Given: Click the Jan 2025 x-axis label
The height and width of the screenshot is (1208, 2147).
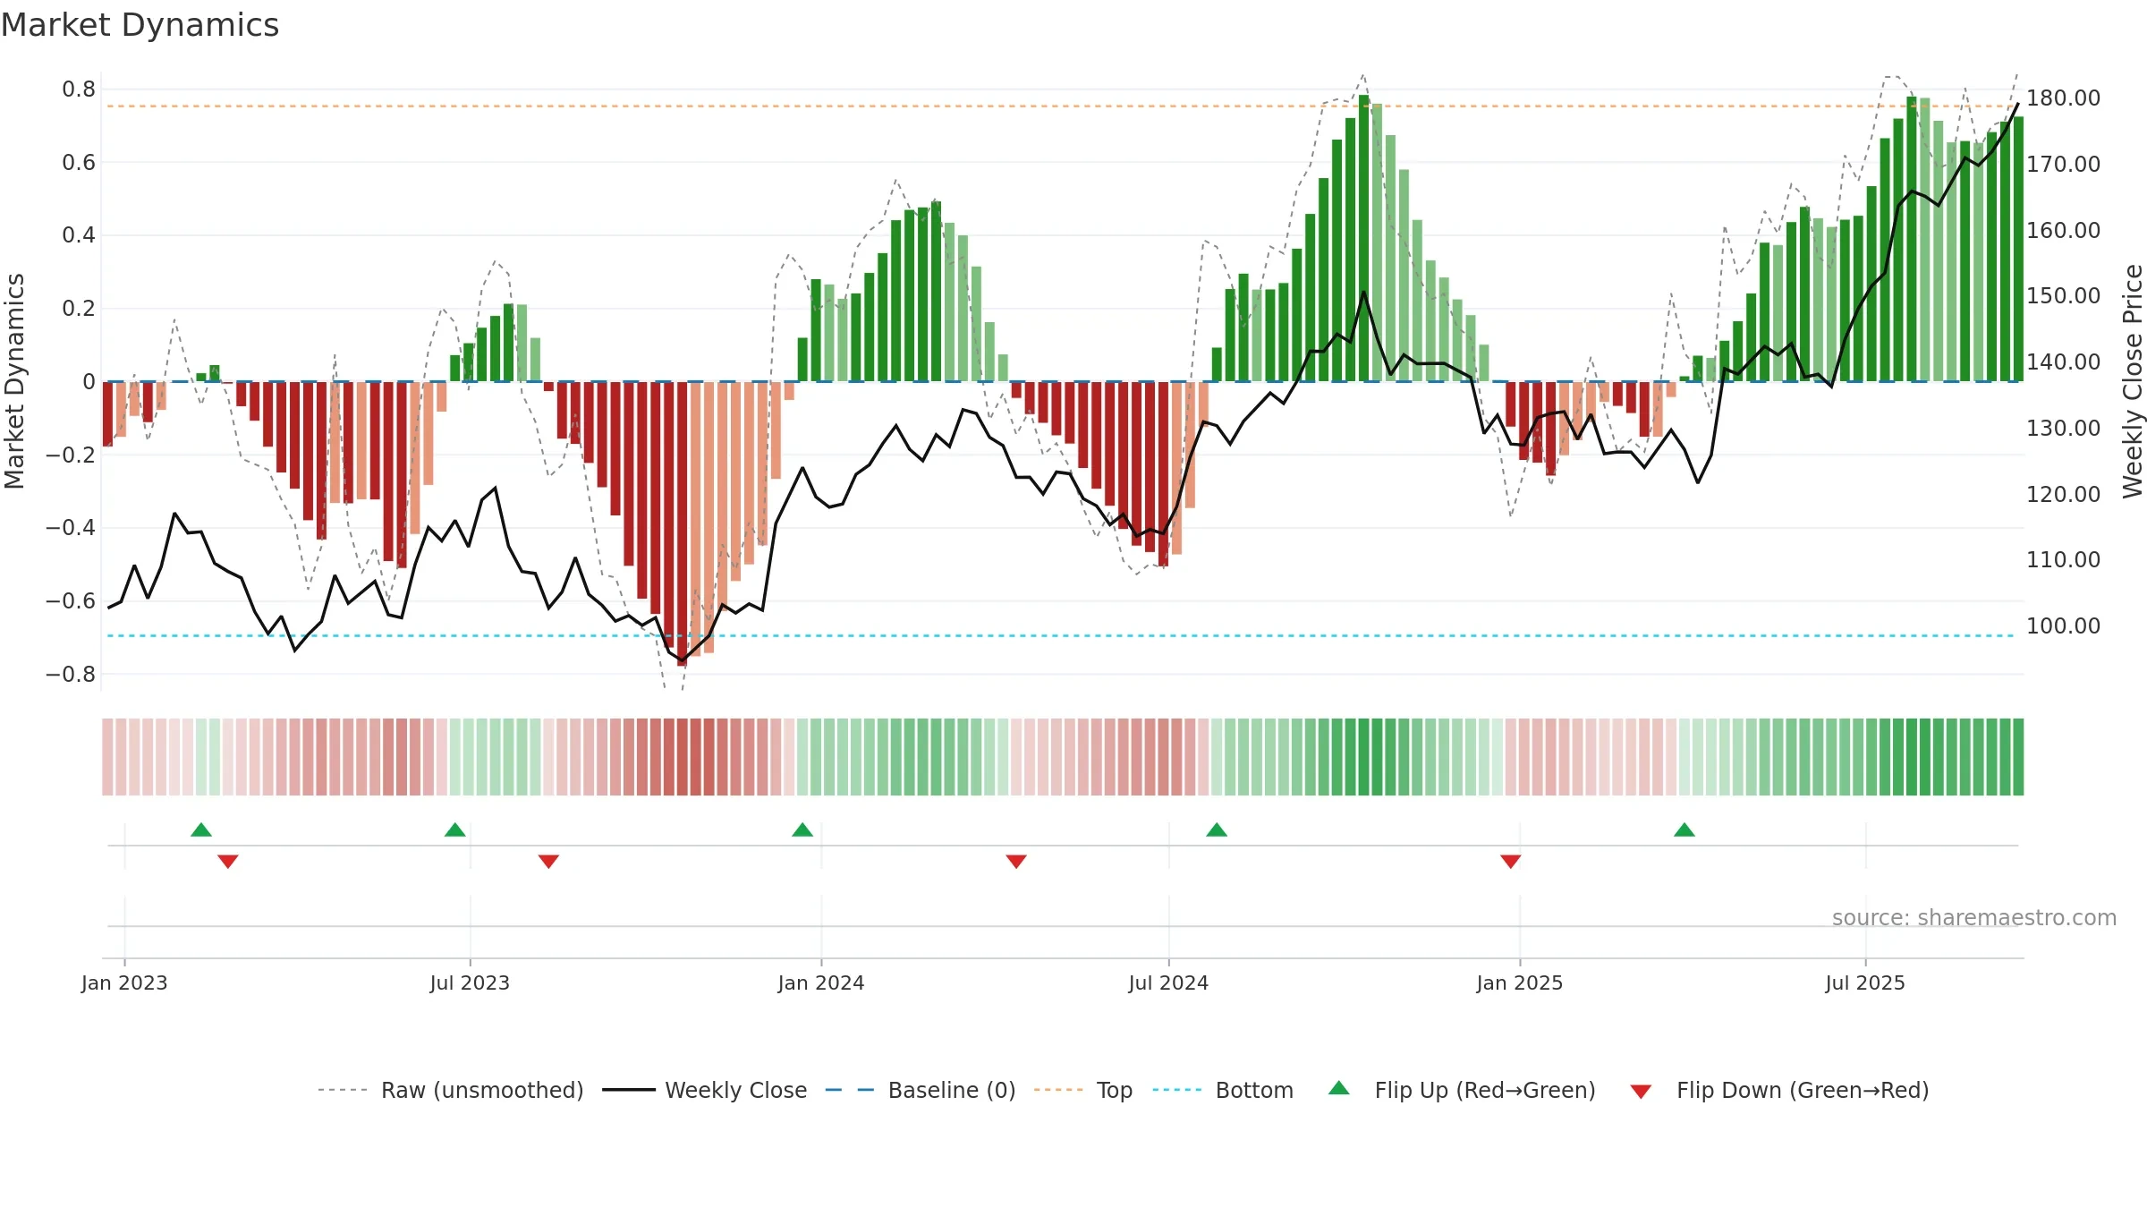Looking at the screenshot, I should coord(1520,983).
